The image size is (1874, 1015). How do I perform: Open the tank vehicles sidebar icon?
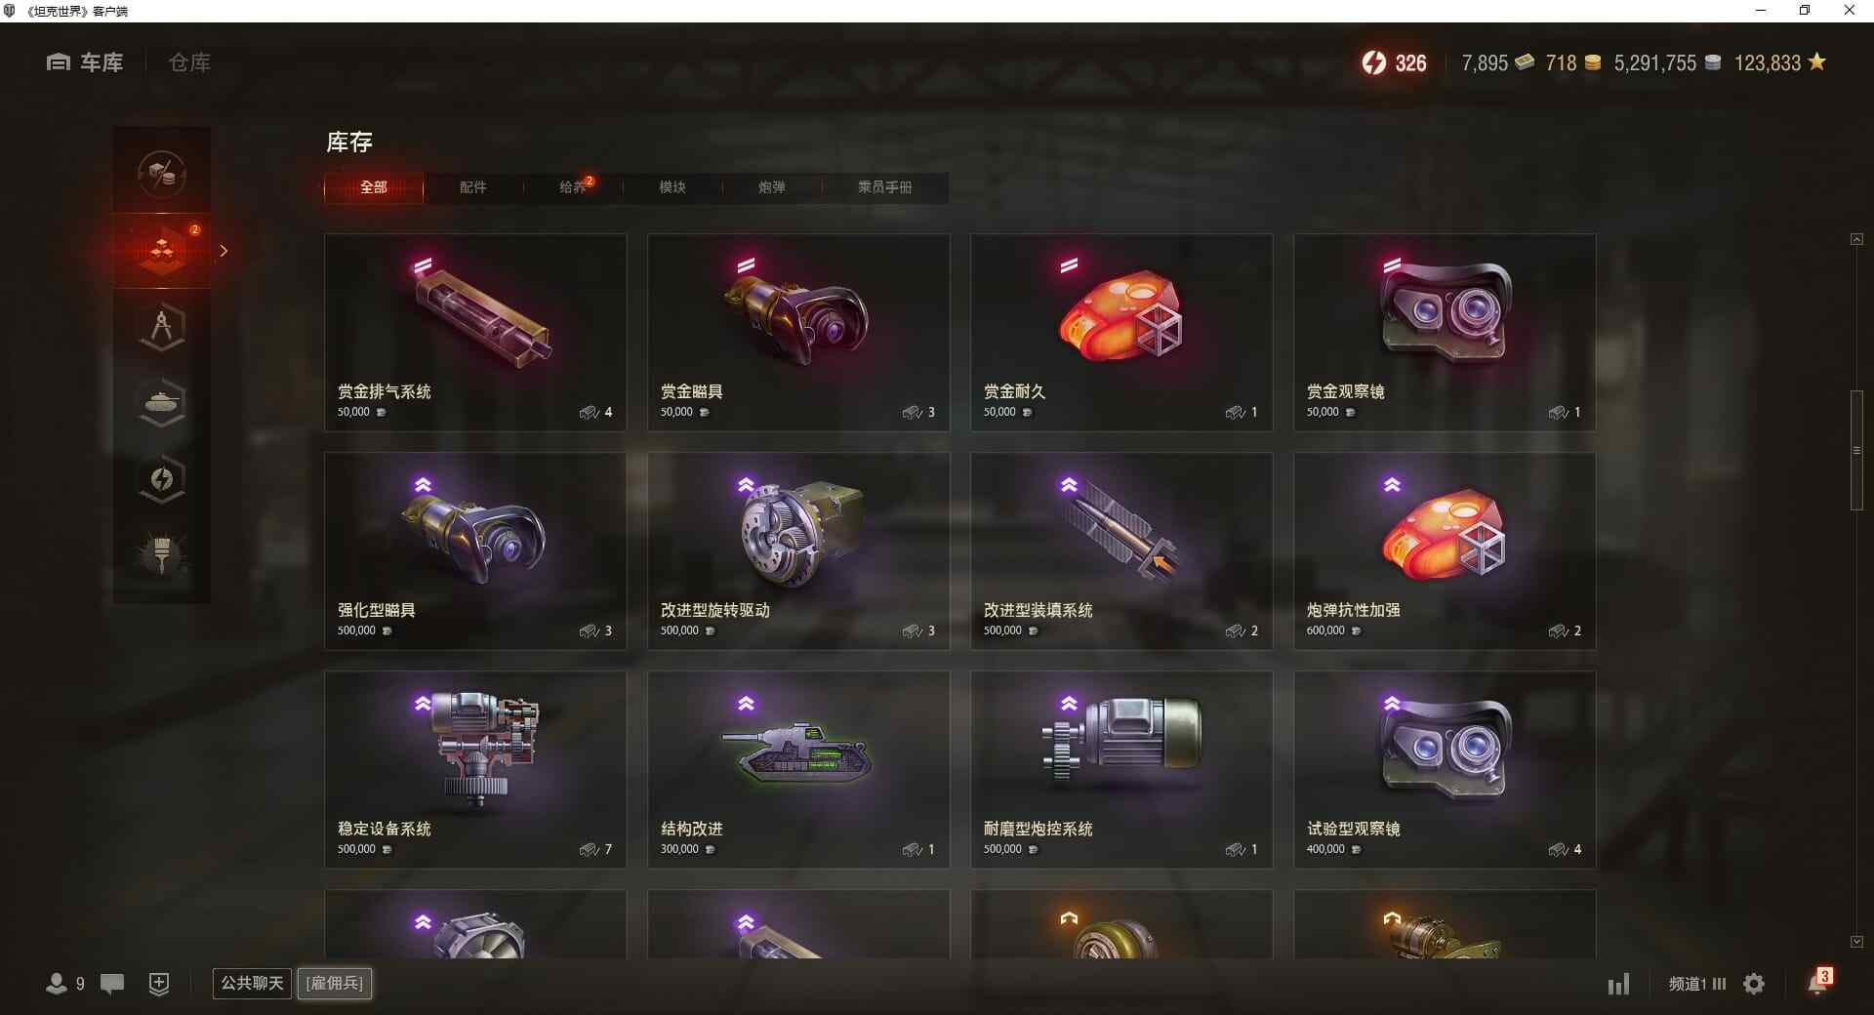[162, 403]
